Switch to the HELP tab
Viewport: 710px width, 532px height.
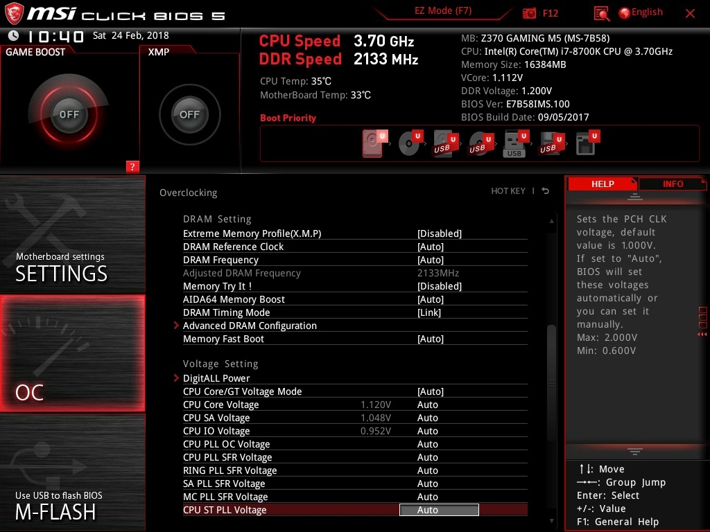pyautogui.click(x=603, y=184)
